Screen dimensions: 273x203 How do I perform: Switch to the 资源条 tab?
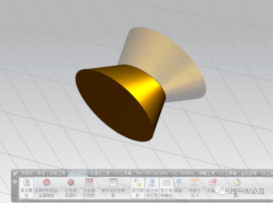click(x=27, y=173)
